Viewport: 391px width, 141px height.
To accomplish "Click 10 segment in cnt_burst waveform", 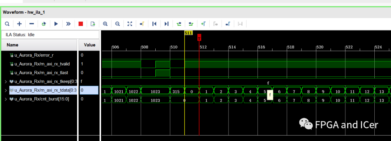I will coord(338,101).
